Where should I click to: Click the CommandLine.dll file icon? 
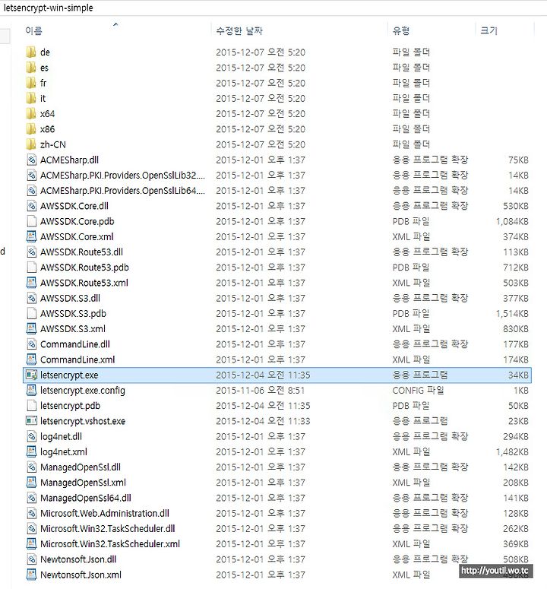tap(32, 344)
